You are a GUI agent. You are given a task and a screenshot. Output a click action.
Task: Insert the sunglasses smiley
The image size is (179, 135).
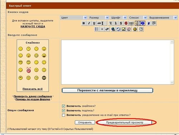pos(20,62)
